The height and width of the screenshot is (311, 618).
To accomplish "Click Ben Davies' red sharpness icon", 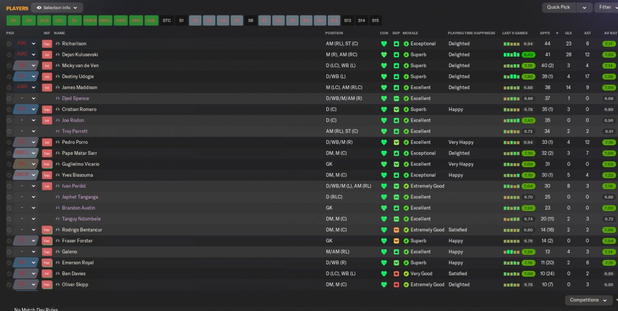I will [x=396, y=274].
